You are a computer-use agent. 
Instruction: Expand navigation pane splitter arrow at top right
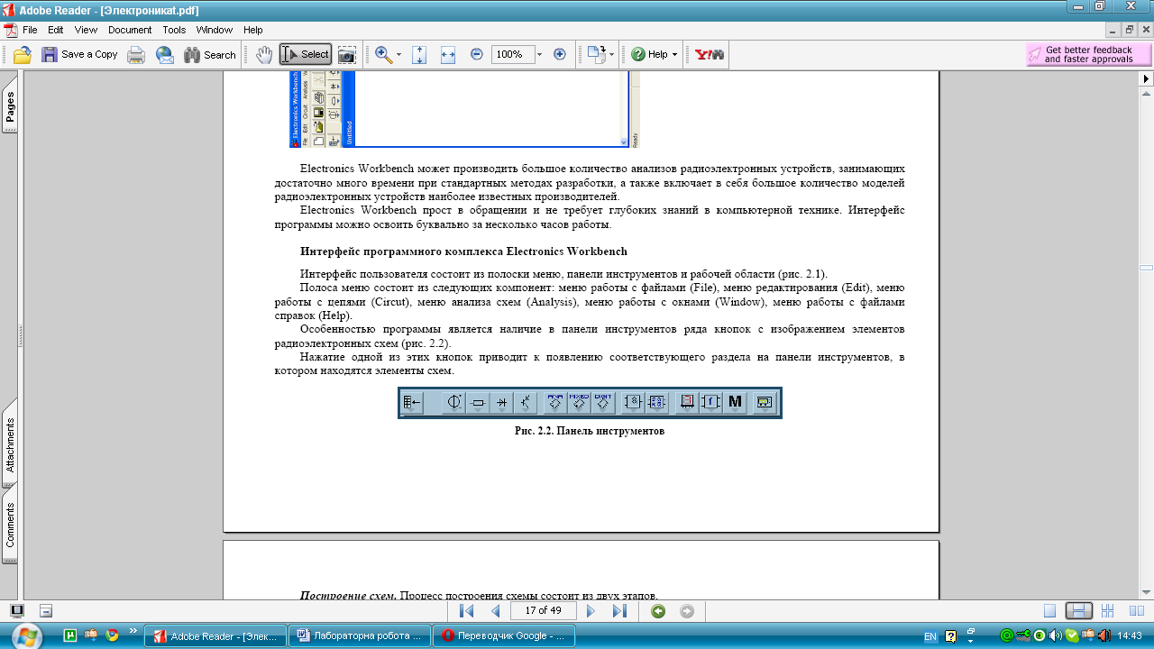click(1146, 79)
